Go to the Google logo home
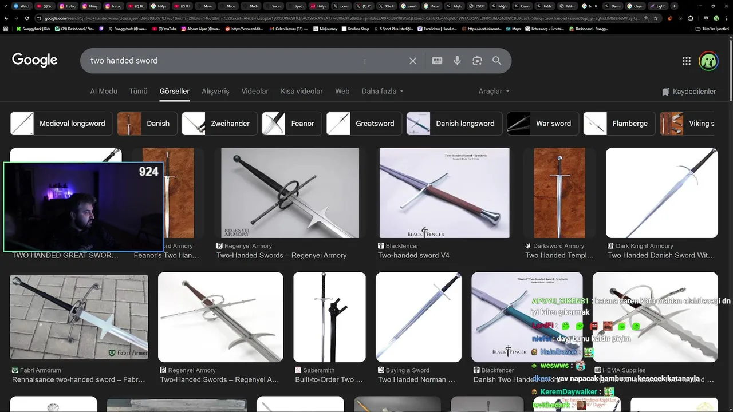This screenshot has width=733, height=412. click(34, 60)
